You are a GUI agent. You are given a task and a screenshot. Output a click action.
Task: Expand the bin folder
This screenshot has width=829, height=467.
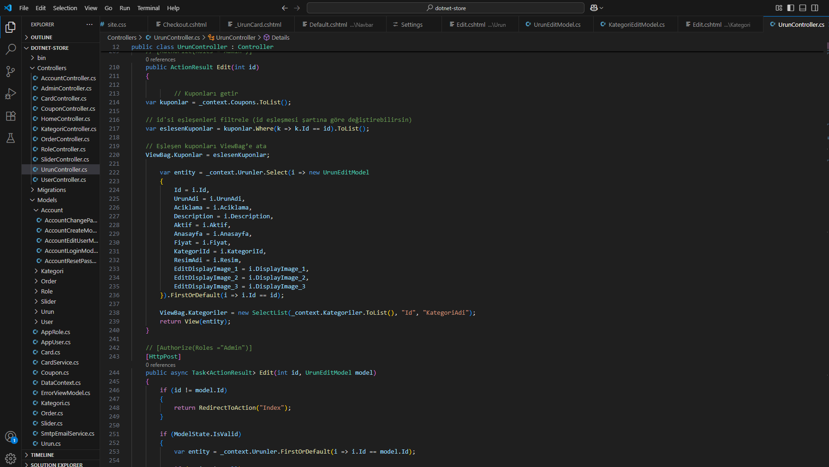tap(60, 58)
